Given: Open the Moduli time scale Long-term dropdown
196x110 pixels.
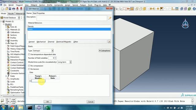Looking at the screenshot, I should click(64, 62).
